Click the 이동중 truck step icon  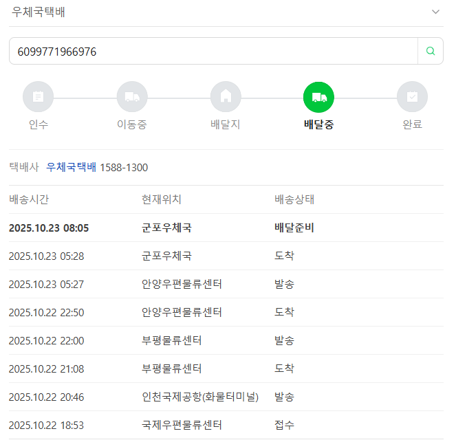[131, 97]
